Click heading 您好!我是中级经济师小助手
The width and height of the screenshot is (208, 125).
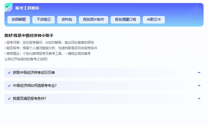click(x=29, y=35)
